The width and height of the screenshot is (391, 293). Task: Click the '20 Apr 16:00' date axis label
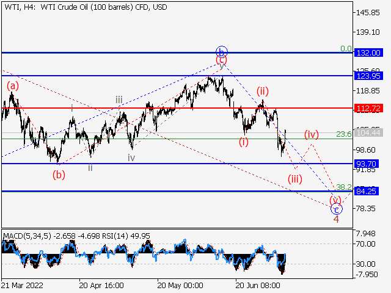pos(101,285)
